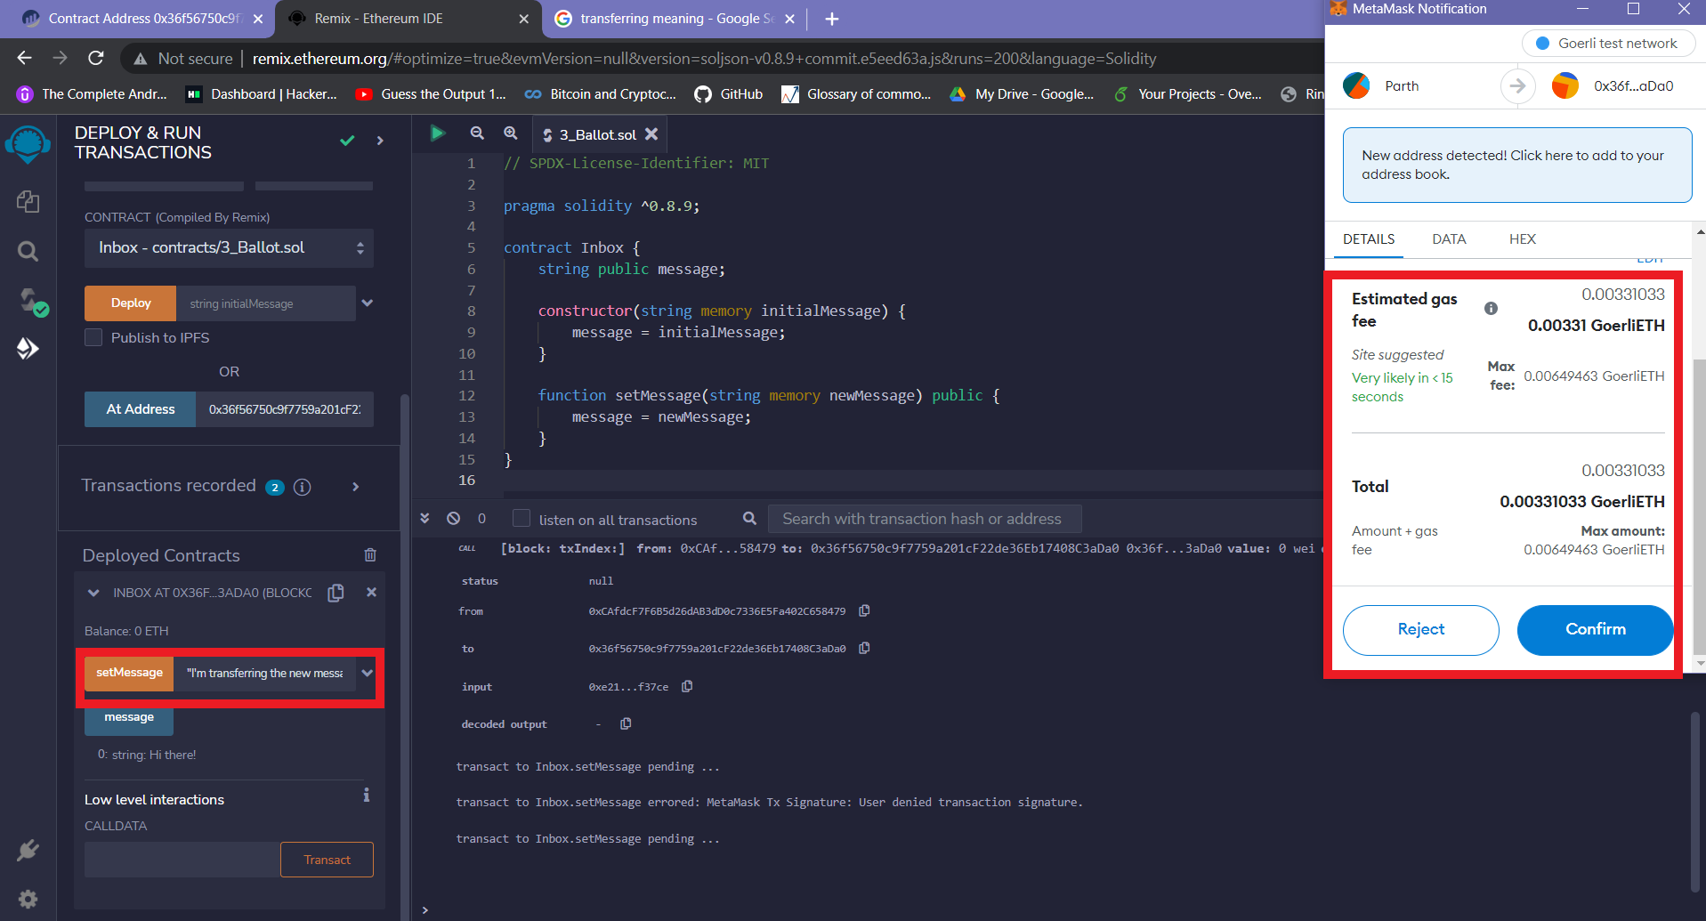Close the 3_Ballot.sol editor tab
Image resolution: width=1706 pixels, height=921 pixels.
tap(651, 133)
